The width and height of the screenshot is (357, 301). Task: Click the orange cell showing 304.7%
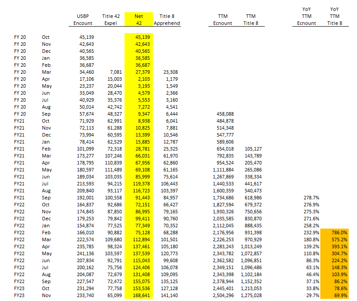click(334, 253)
